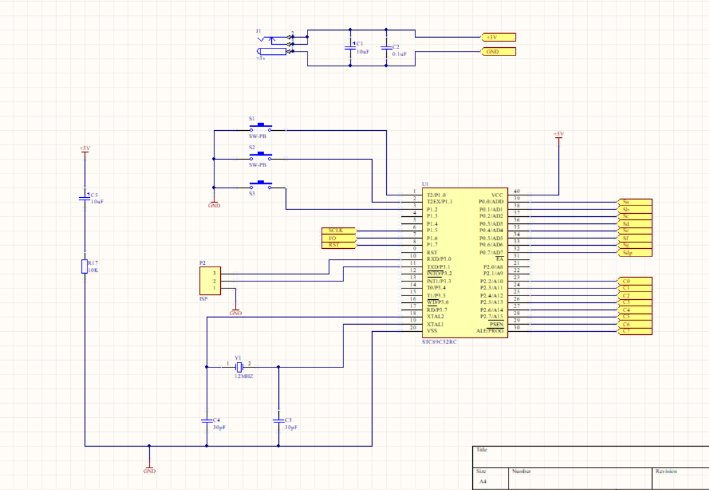Select capacitor C3 30pF symbol
The width and height of the screenshot is (709, 490).
pos(278,421)
